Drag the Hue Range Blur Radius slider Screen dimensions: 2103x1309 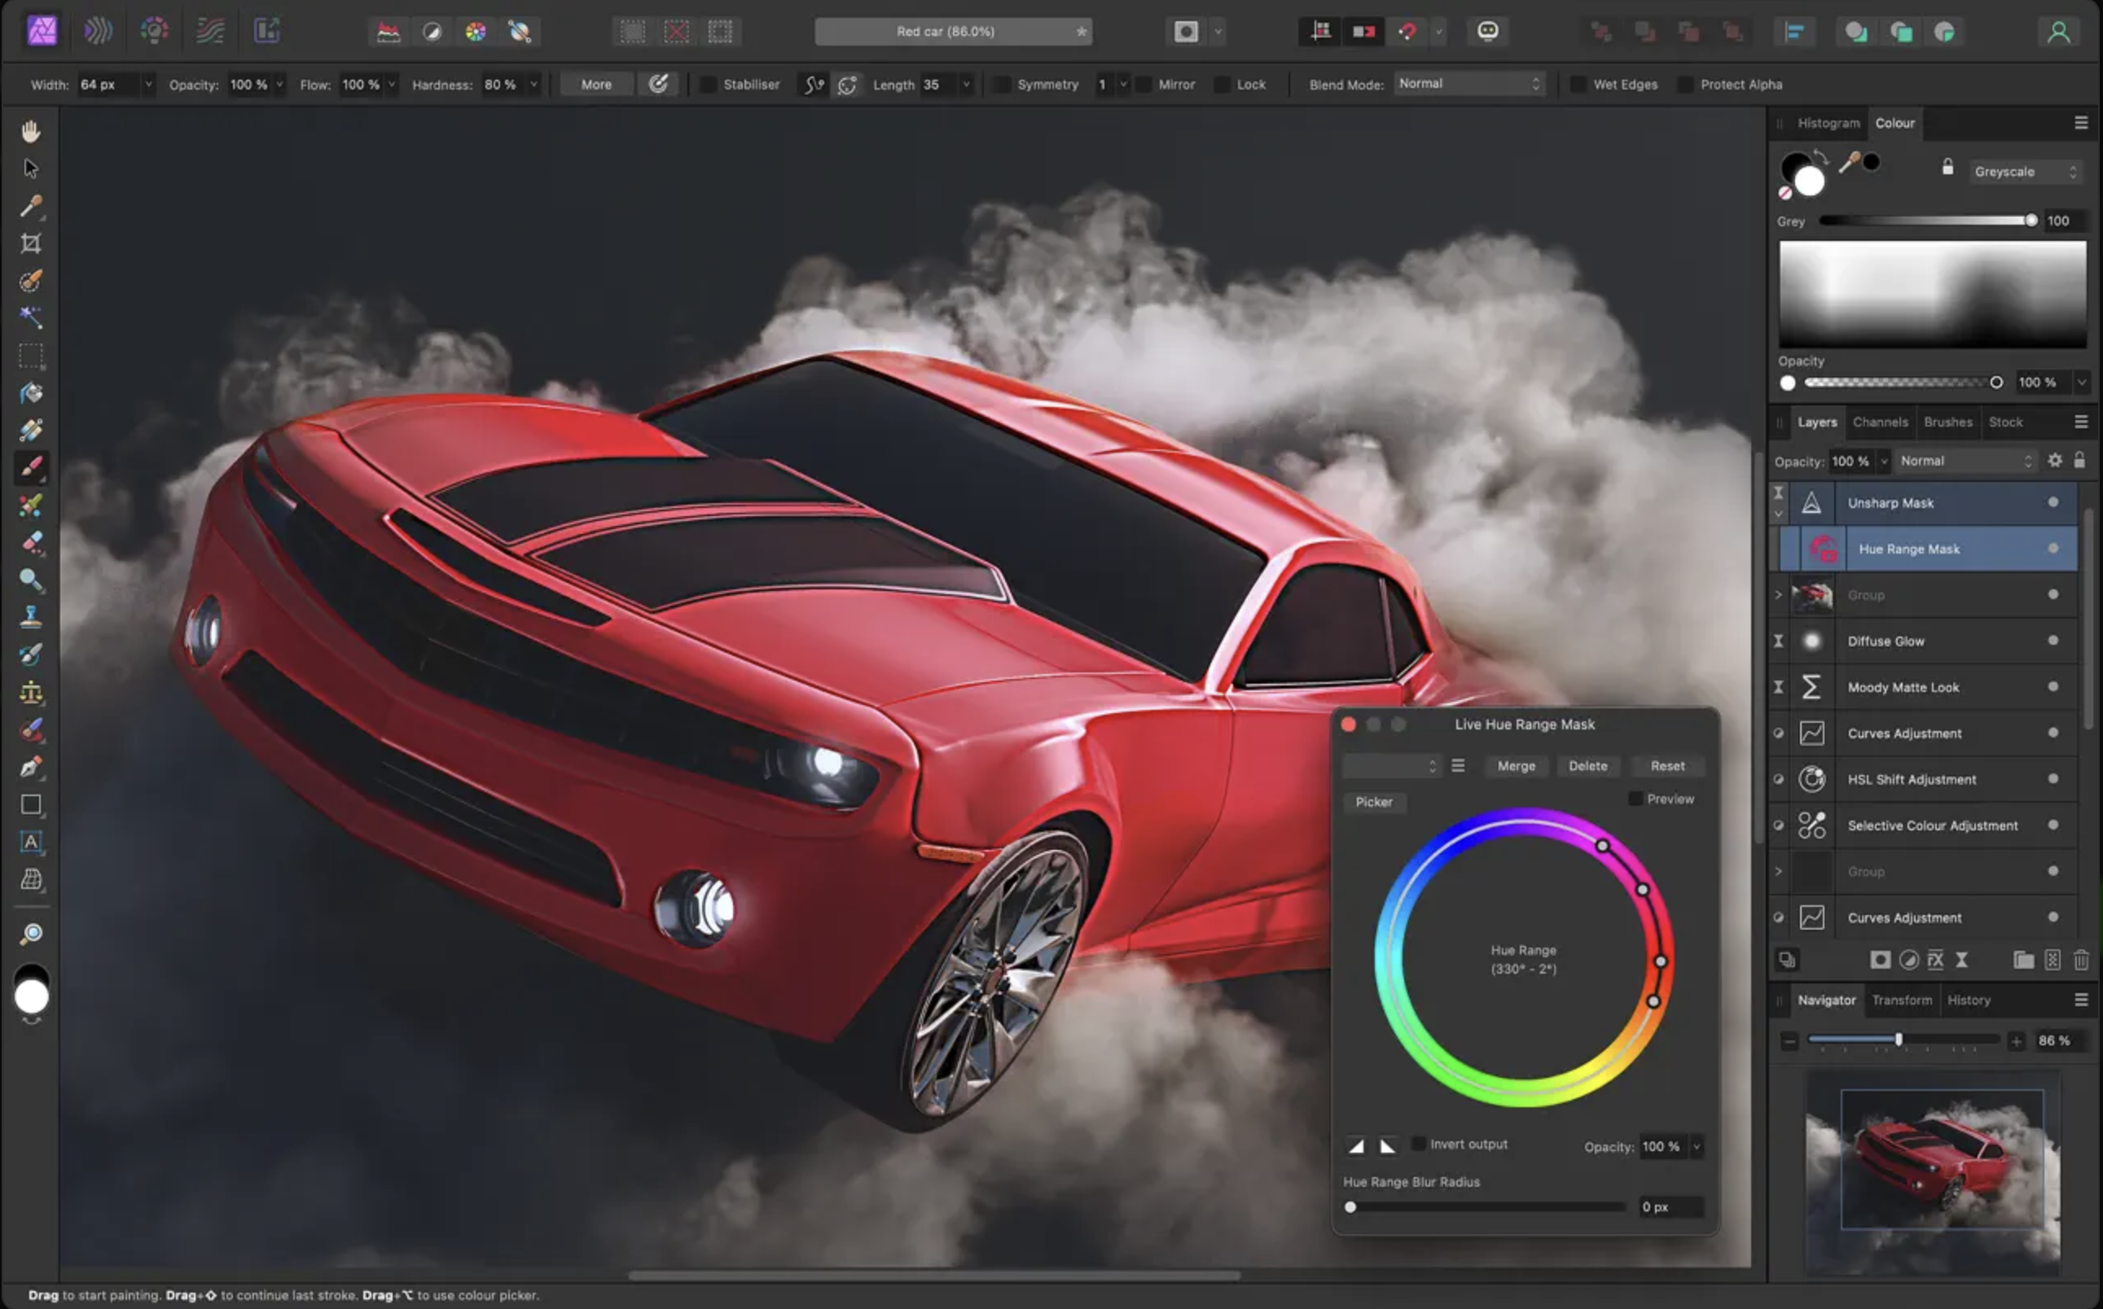[1352, 1206]
